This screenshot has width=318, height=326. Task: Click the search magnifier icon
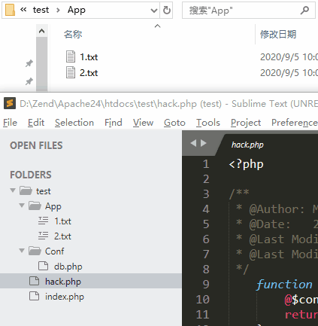(x=304, y=11)
